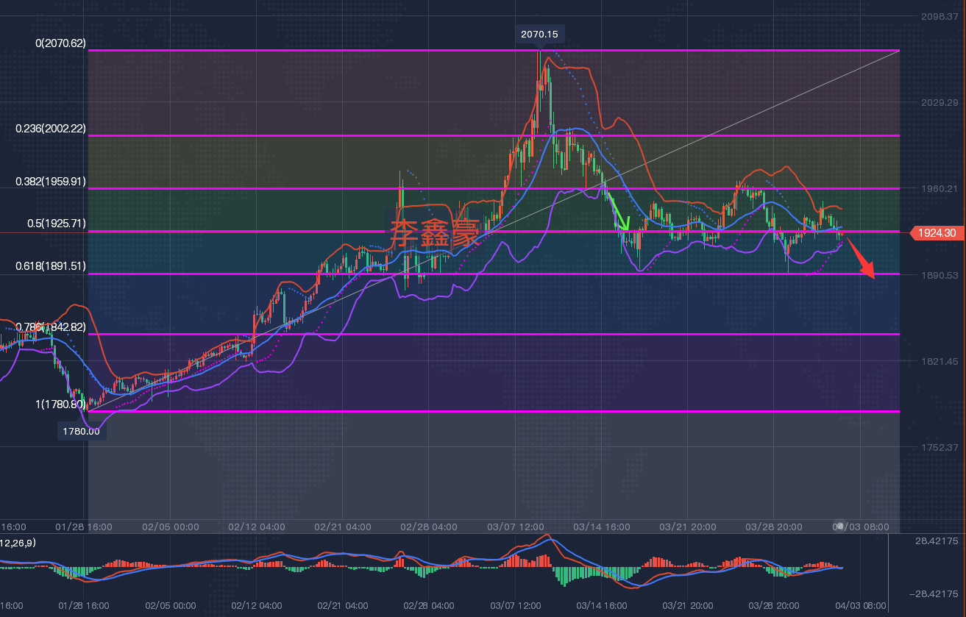Click the 2070.15 high price marker
This screenshot has width=966, height=617.
coord(539,34)
